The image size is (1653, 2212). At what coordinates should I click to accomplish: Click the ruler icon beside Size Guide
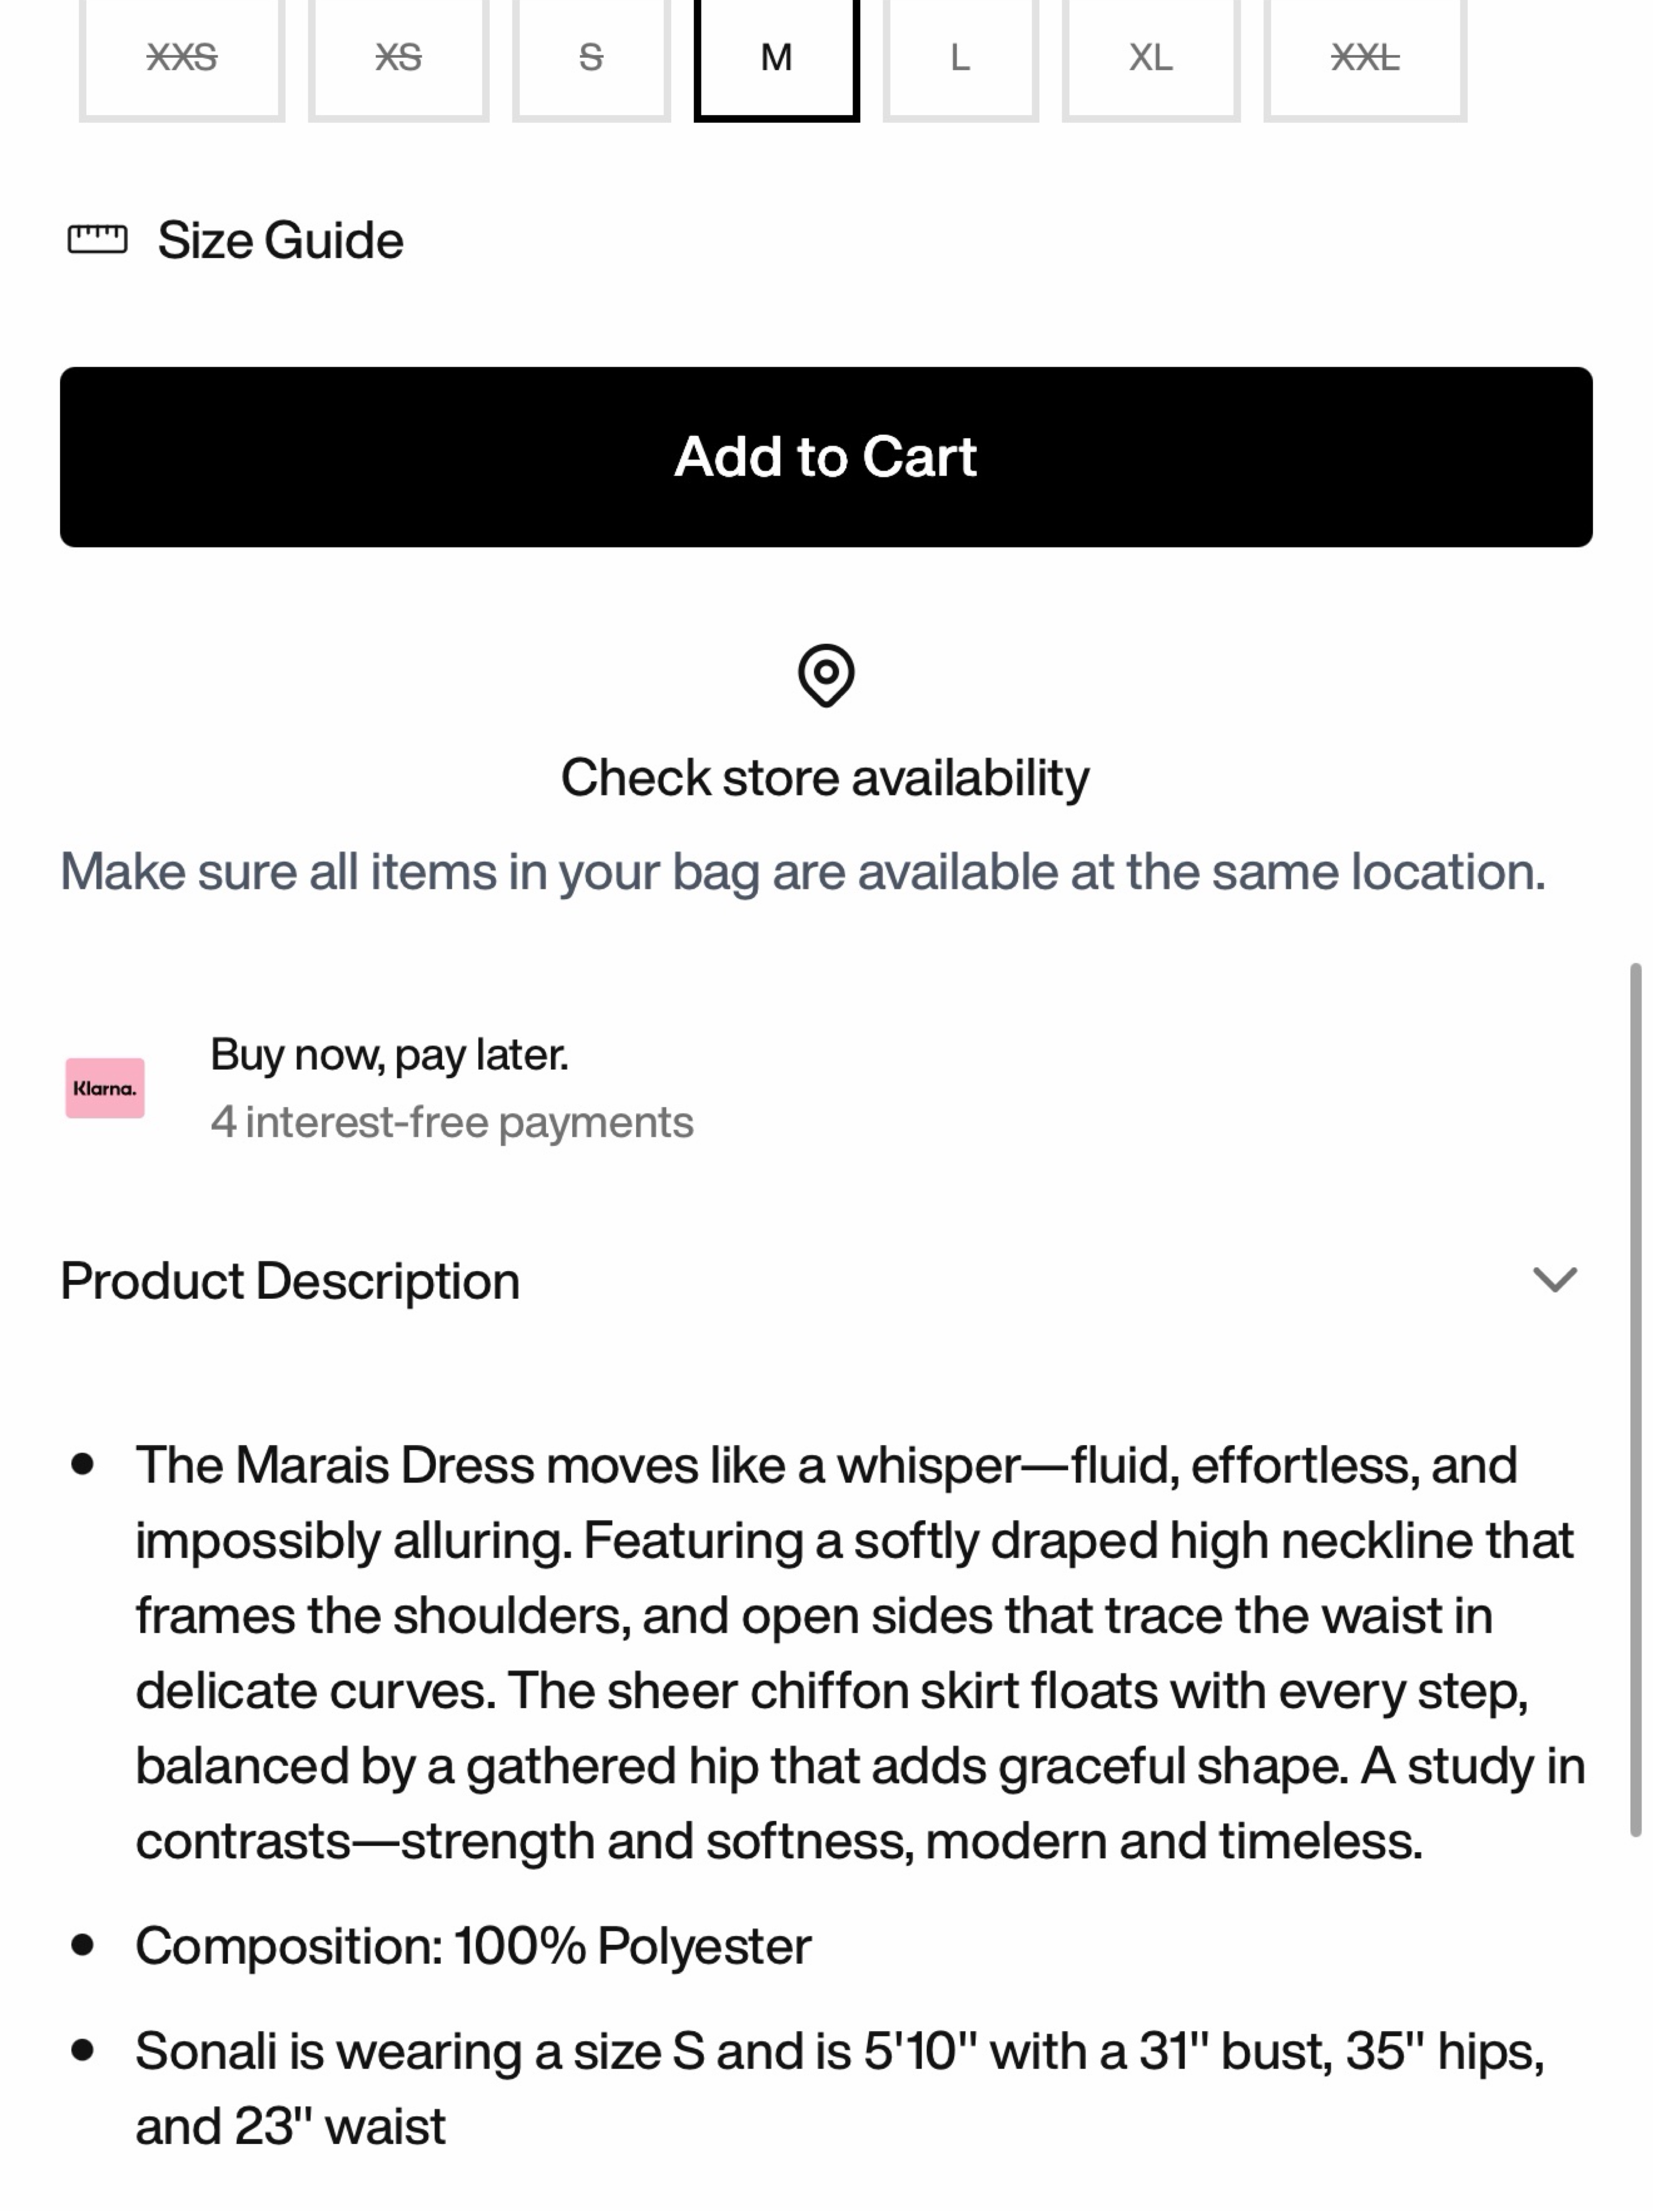[97, 240]
